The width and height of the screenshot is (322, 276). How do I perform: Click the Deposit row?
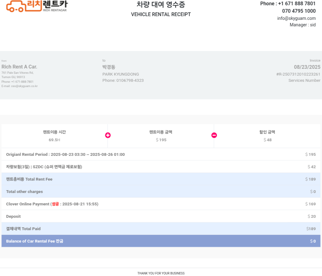click(x=161, y=216)
